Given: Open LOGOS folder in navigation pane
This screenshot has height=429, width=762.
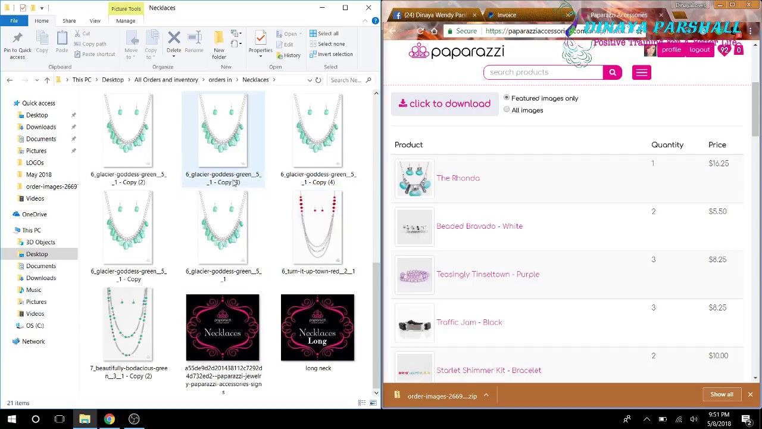Looking at the screenshot, I should point(35,163).
